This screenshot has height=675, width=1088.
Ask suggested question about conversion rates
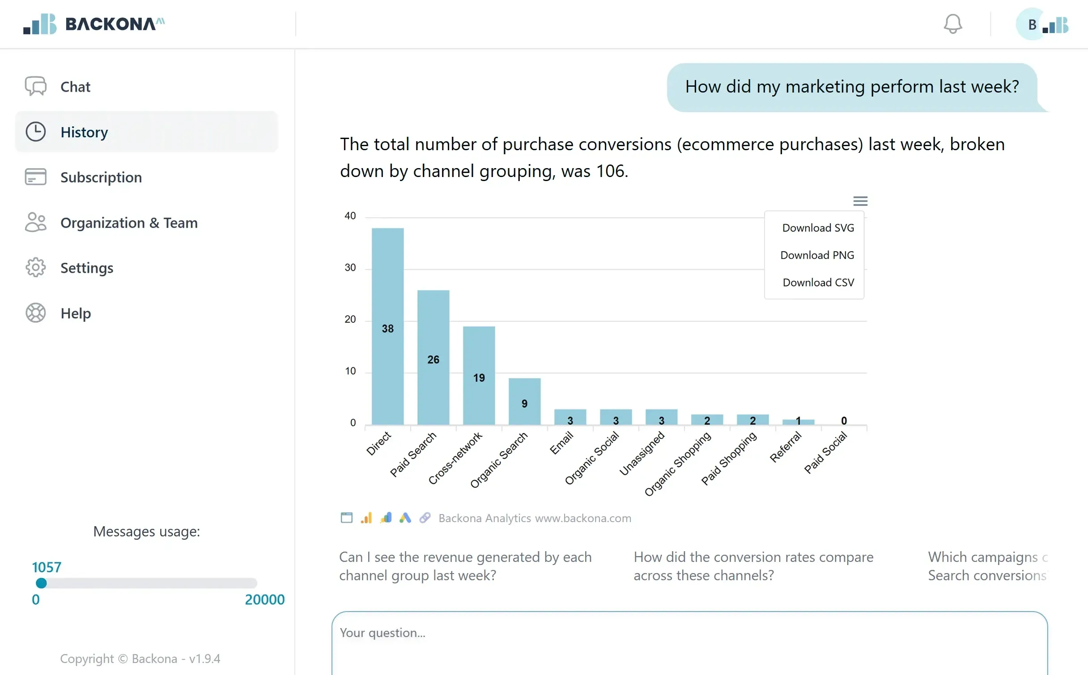(753, 566)
